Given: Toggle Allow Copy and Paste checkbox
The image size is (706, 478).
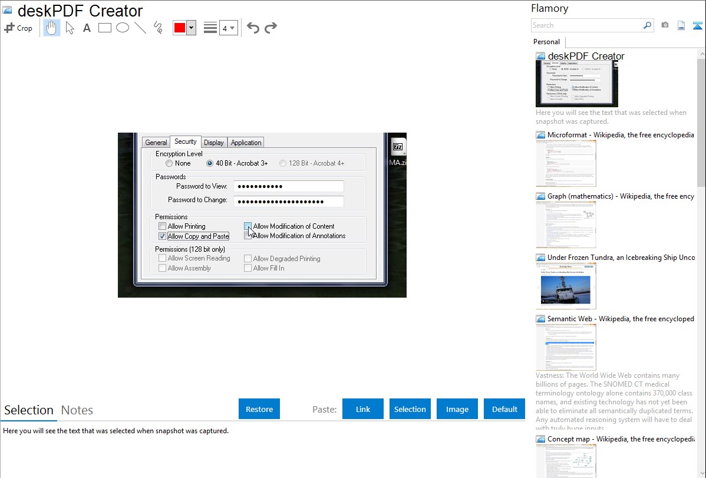Looking at the screenshot, I should [x=163, y=236].
